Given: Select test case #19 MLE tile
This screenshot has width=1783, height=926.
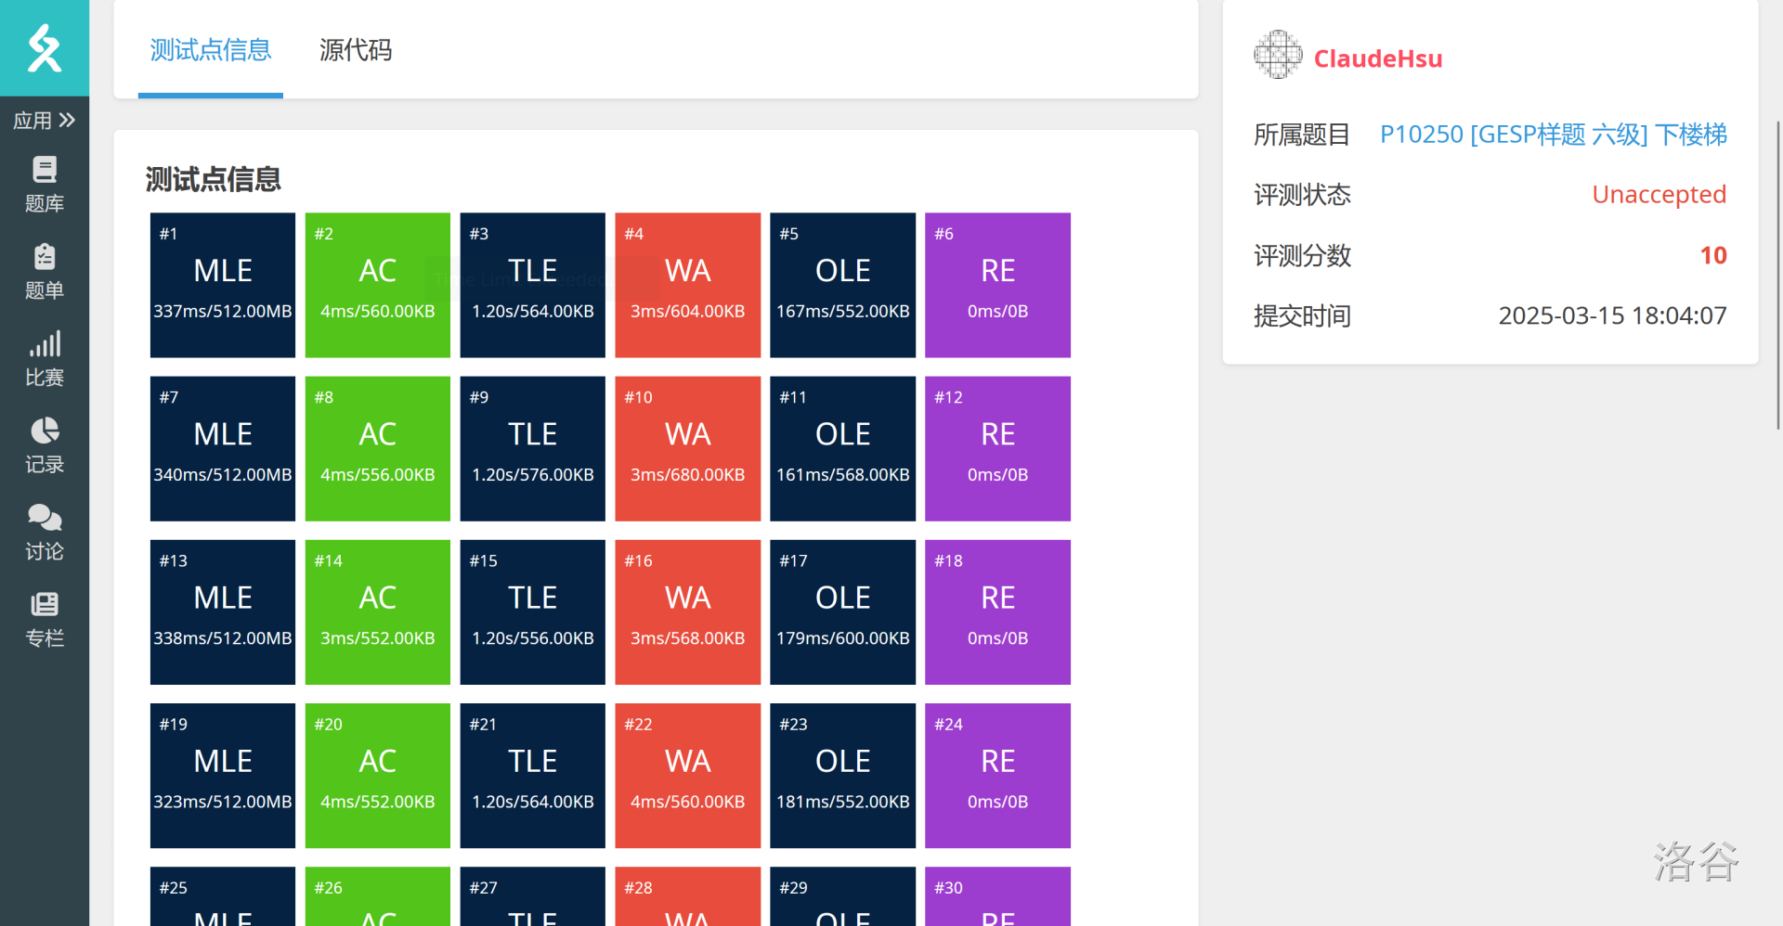Looking at the screenshot, I should click(223, 776).
